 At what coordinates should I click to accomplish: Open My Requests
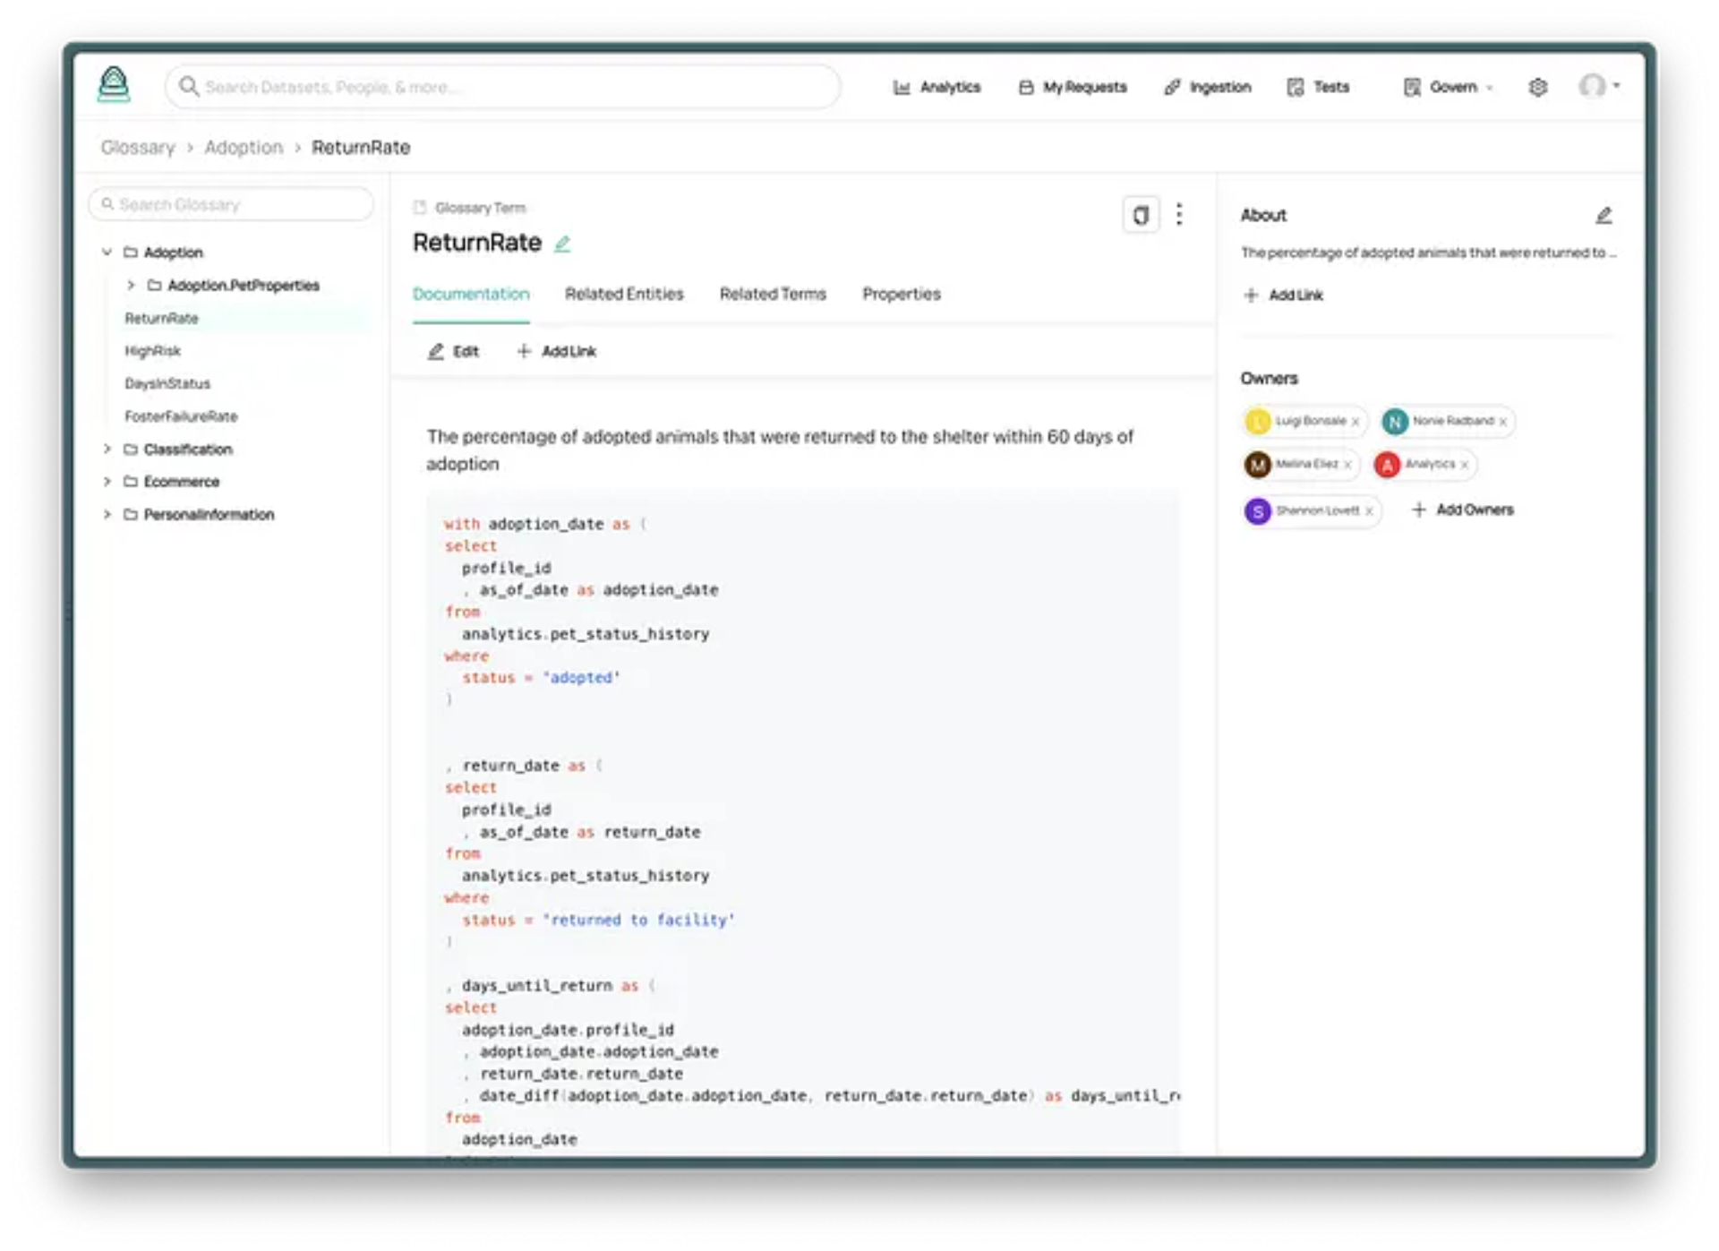click(x=1073, y=87)
